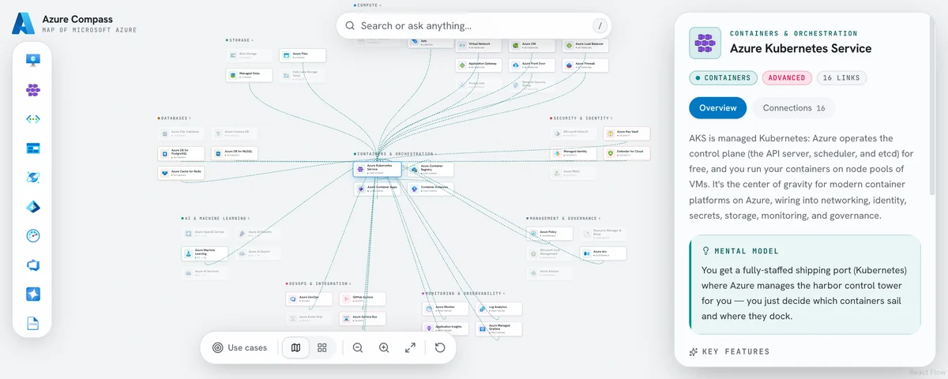Select the AI sparkle icon in sidebar
The height and width of the screenshot is (379, 948).
[33, 294]
